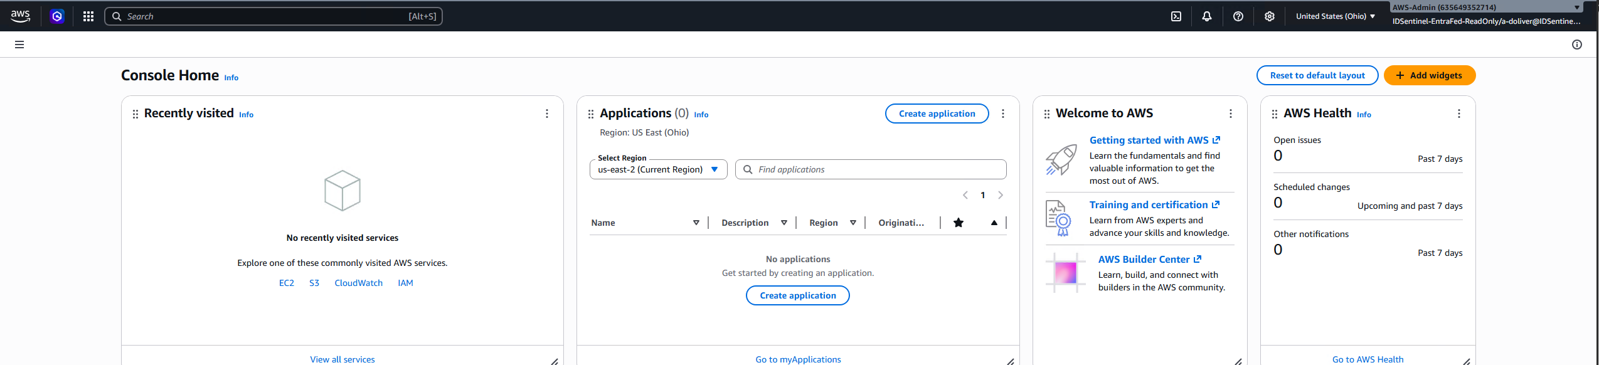The width and height of the screenshot is (1599, 365).
Task: Open the info panel circle icon
Action: [1577, 45]
